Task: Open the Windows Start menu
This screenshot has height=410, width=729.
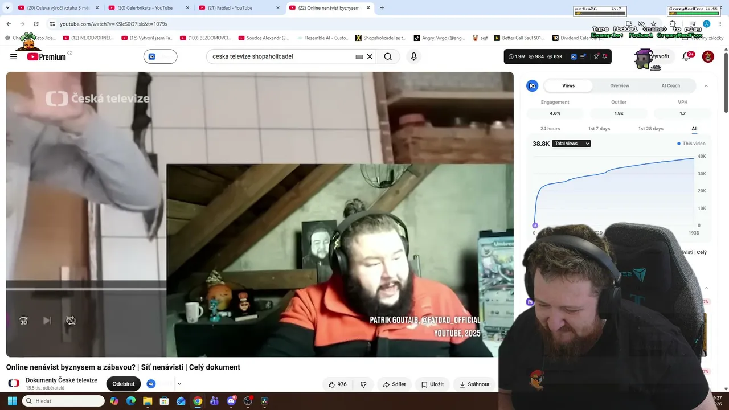Action: click(12, 401)
